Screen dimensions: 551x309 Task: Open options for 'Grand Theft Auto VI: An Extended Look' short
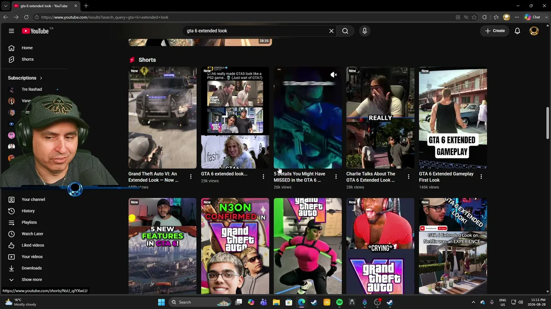pos(191,176)
